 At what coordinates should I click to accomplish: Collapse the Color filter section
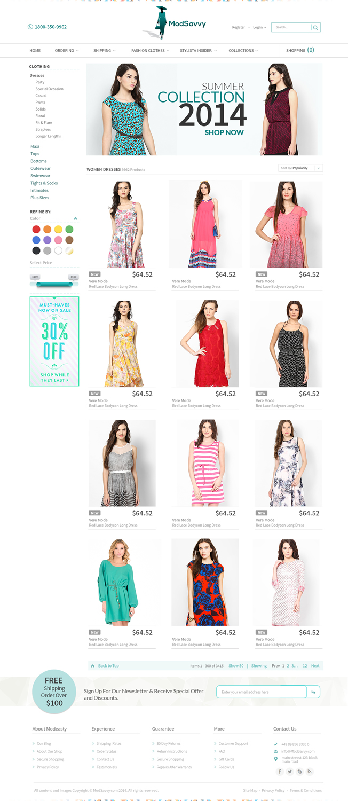pos(75,218)
